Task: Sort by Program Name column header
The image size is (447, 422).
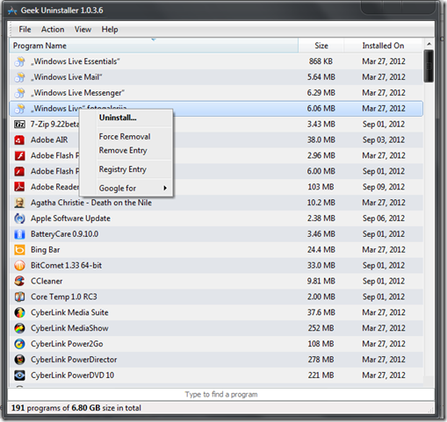Action: pyautogui.click(x=154, y=46)
